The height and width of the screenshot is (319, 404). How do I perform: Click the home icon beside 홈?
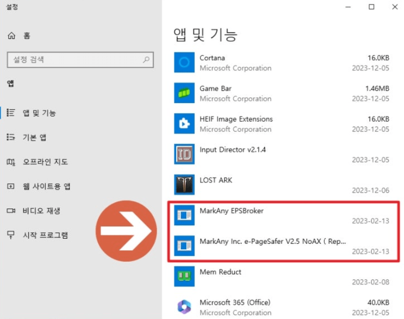pos(11,35)
